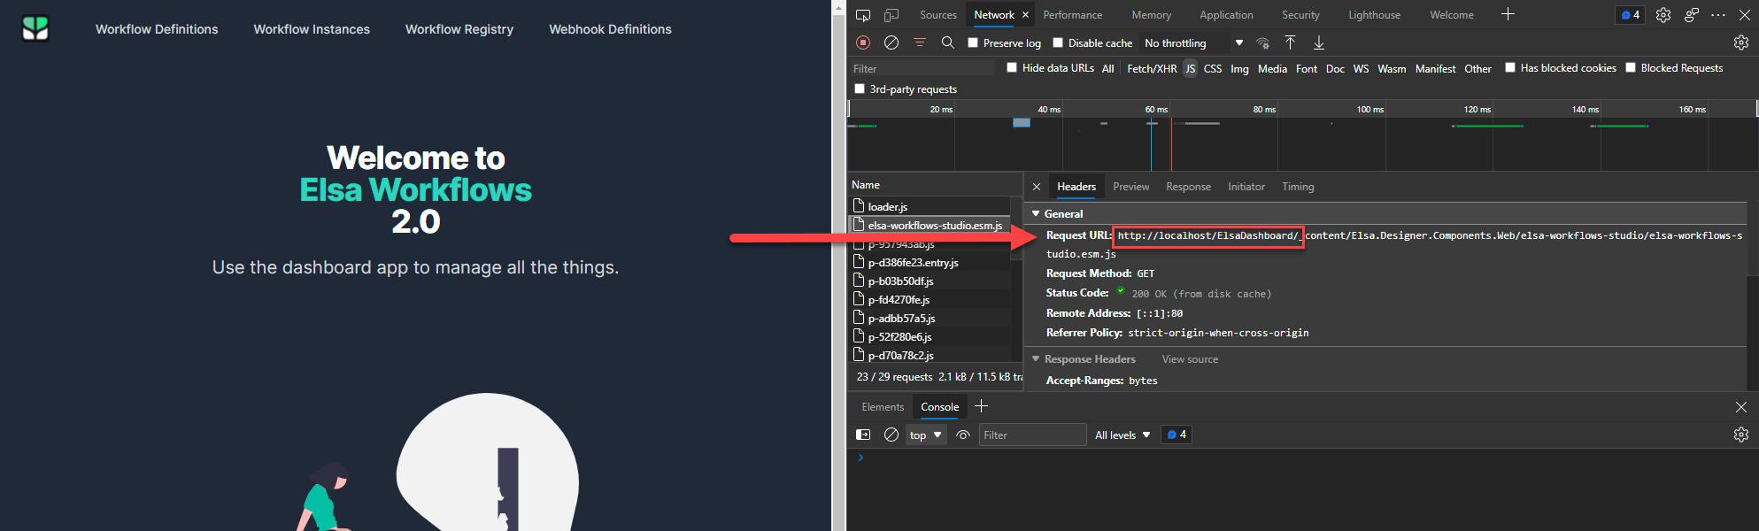Open network search magnifier

click(x=947, y=42)
